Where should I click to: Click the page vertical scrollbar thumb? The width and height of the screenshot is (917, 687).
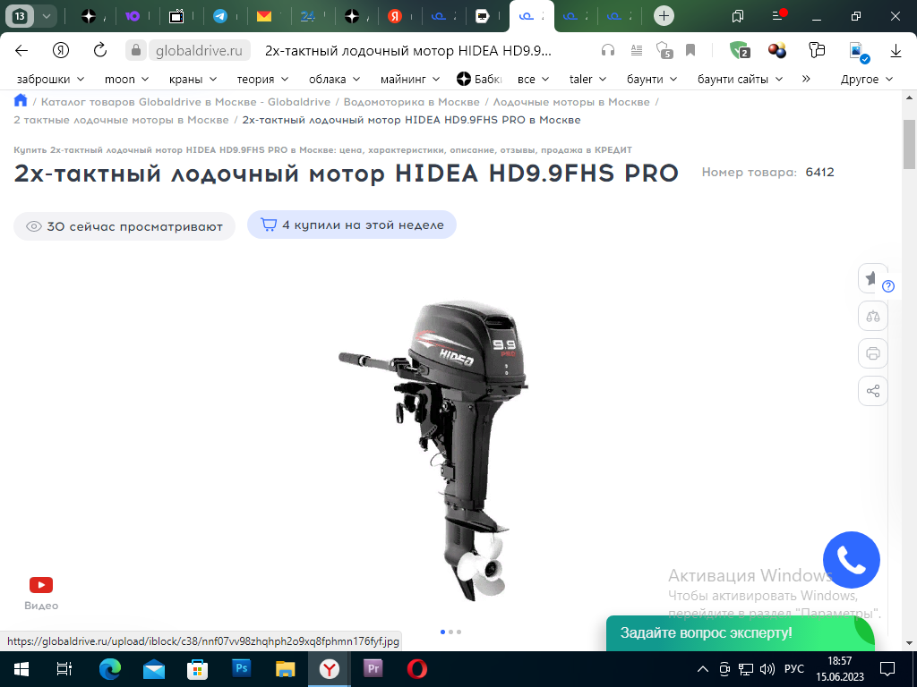(910, 144)
